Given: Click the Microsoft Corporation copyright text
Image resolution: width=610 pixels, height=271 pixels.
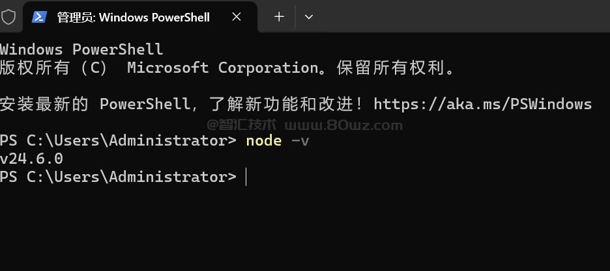Looking at the screenshot, I should [x=224, y=68].
